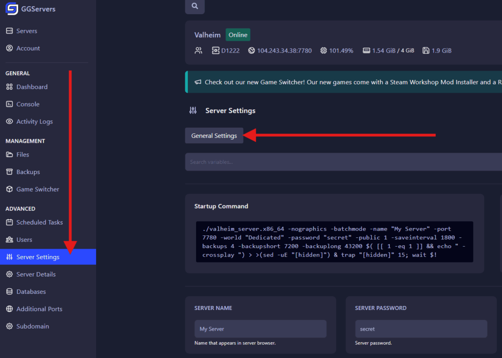Click the Databases cylinder icon
This screenshot has height=358, width=502.
point(9,292)
